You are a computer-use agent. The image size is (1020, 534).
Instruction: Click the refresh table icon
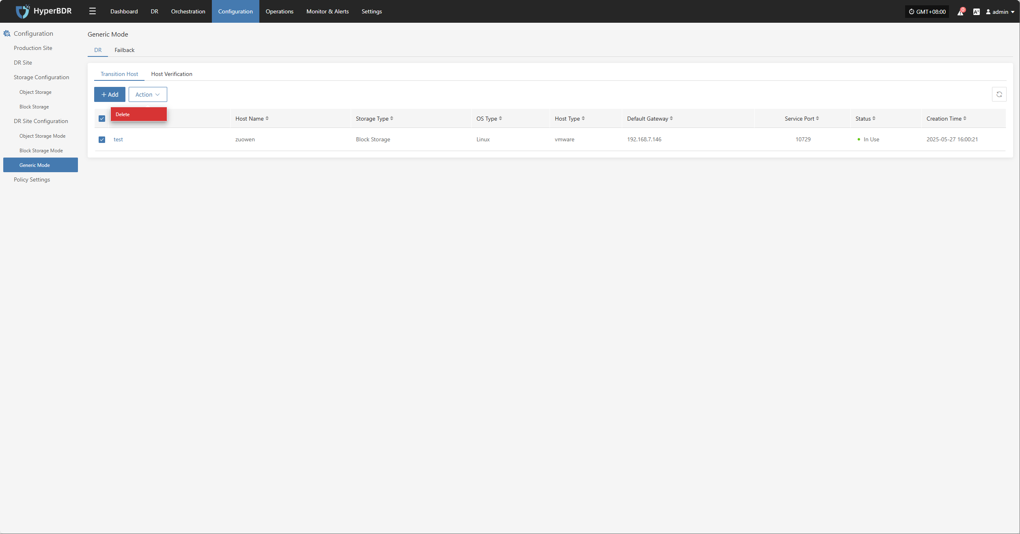pyautogui.click(x=999, y=94)
